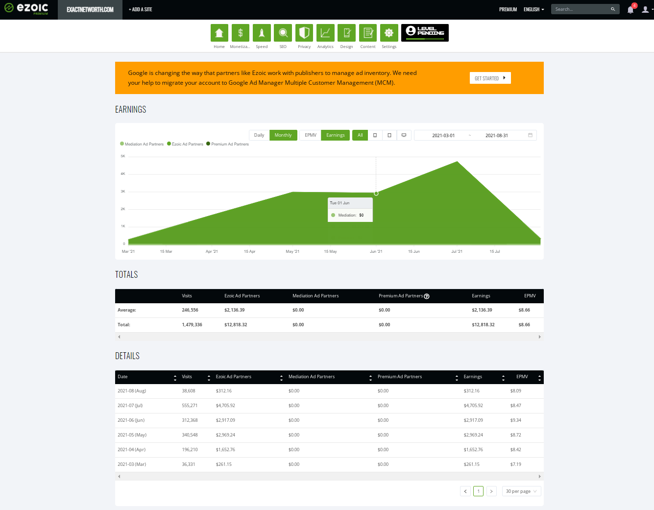Open the SEO magnifier icon

click(283, 33)
